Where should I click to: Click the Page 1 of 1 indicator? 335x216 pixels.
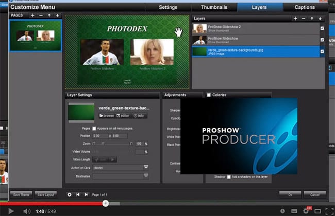(99, 195)
